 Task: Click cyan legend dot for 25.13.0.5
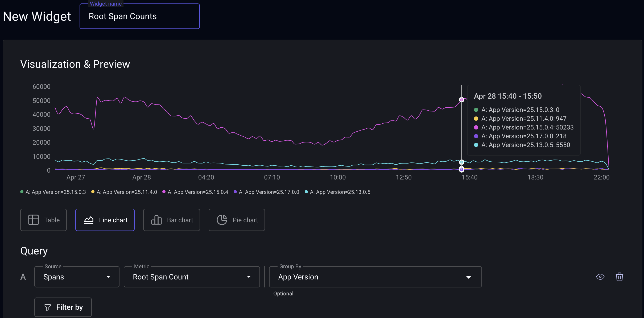click(x=306, y=192)
